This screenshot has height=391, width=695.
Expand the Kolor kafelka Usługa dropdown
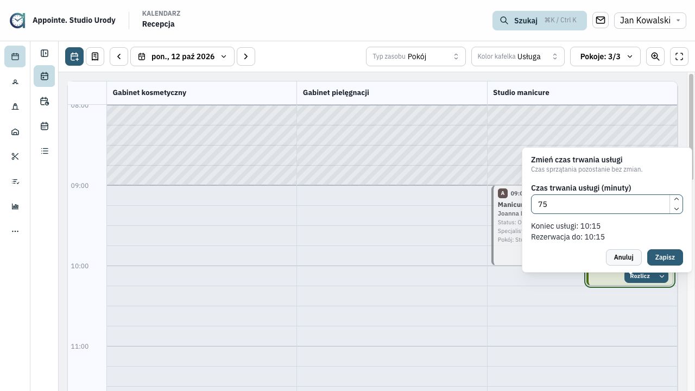coord(518,56)
